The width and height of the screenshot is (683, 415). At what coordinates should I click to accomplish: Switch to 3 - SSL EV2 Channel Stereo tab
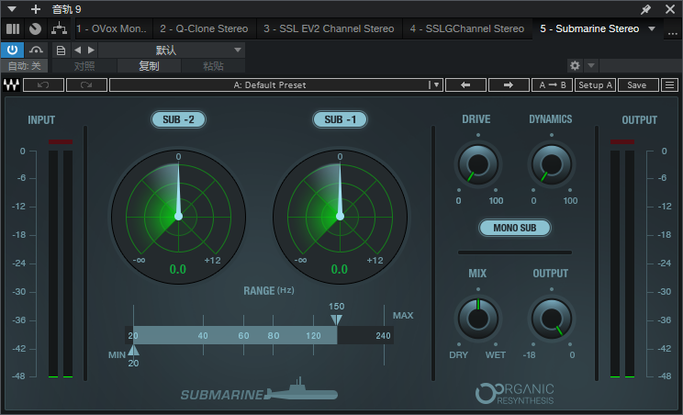[329, 28]
